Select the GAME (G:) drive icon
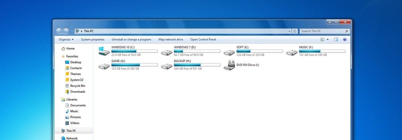This screenshot has width=402, height=140. [x=104, y=66]
